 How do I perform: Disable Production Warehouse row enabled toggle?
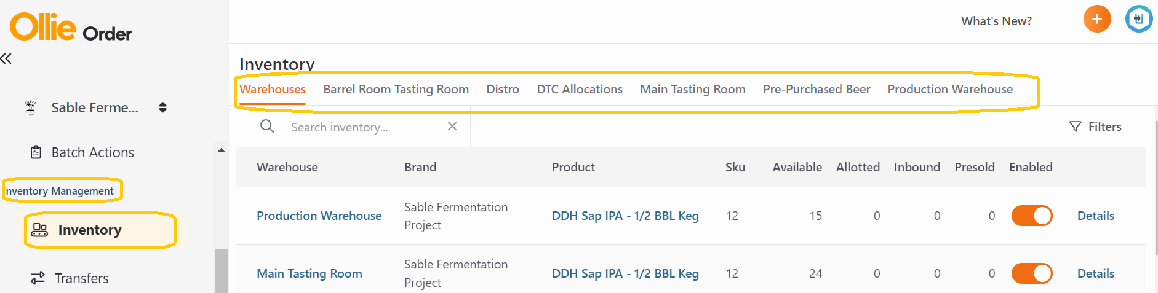click(1032, 216)
